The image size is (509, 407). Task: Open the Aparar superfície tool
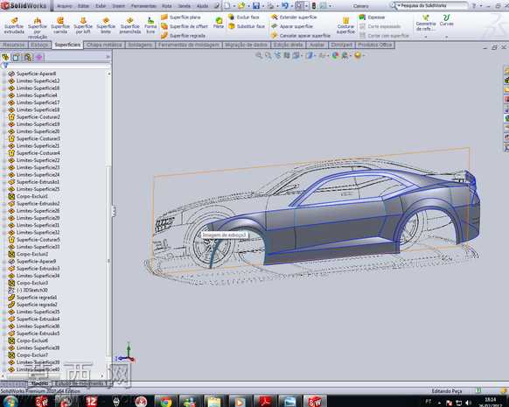292,26
